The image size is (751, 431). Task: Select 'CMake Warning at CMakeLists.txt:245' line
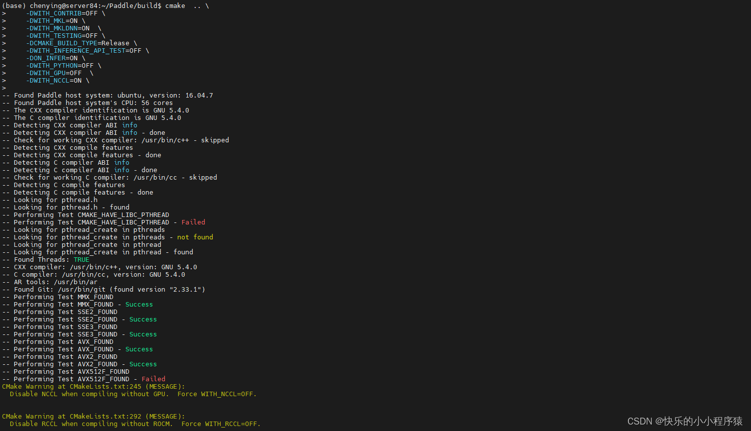pos(94,387)
